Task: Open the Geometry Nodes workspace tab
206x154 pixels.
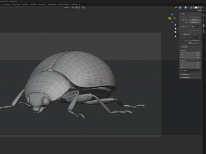Action: point(64,5)
